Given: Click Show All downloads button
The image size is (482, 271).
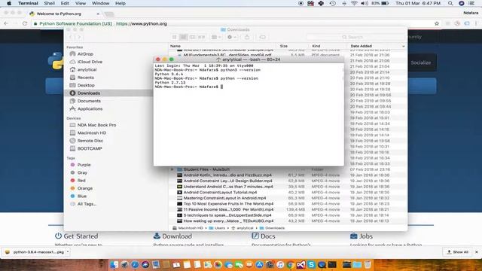Looking at the screenshot, I should (x=457, y=252).
